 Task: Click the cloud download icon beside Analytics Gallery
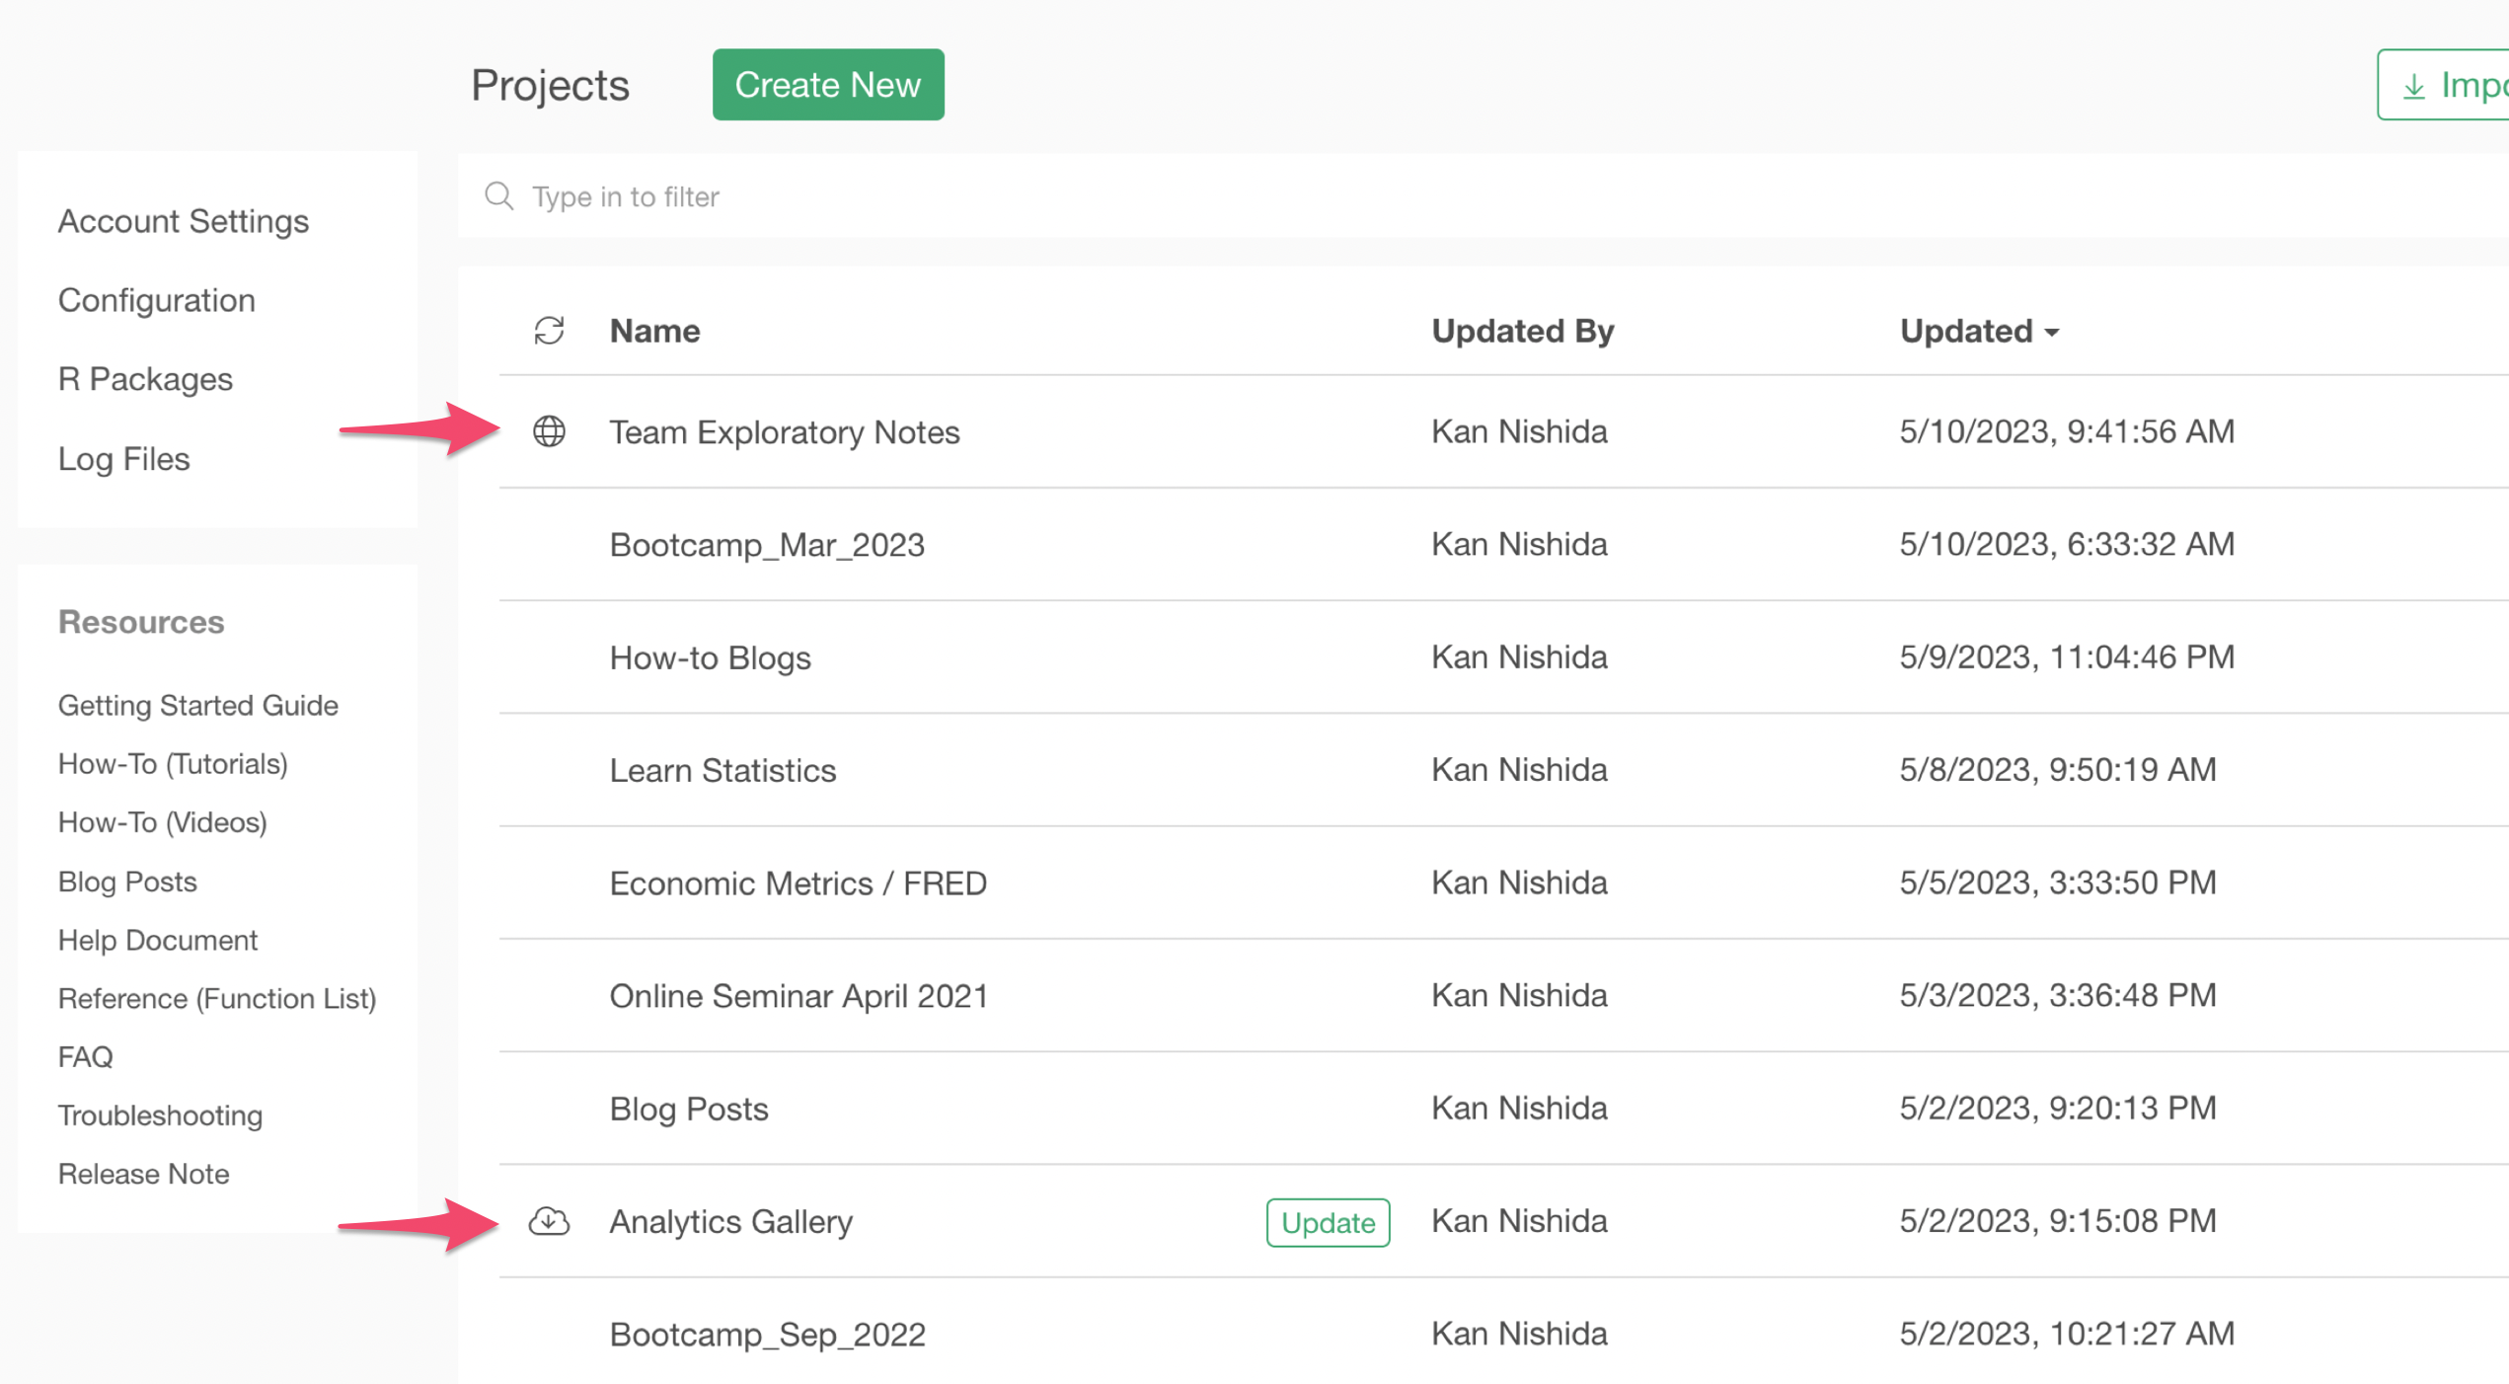[549, 1221]
